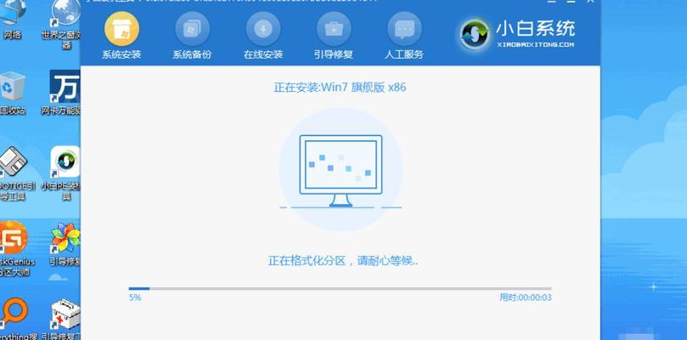Click the 正在格式化分区 status message

[343, 261]
